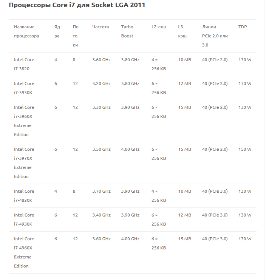Click the 'L2 кэш' column header
This screenshot has height=280, width=266.
coord(159,27)
